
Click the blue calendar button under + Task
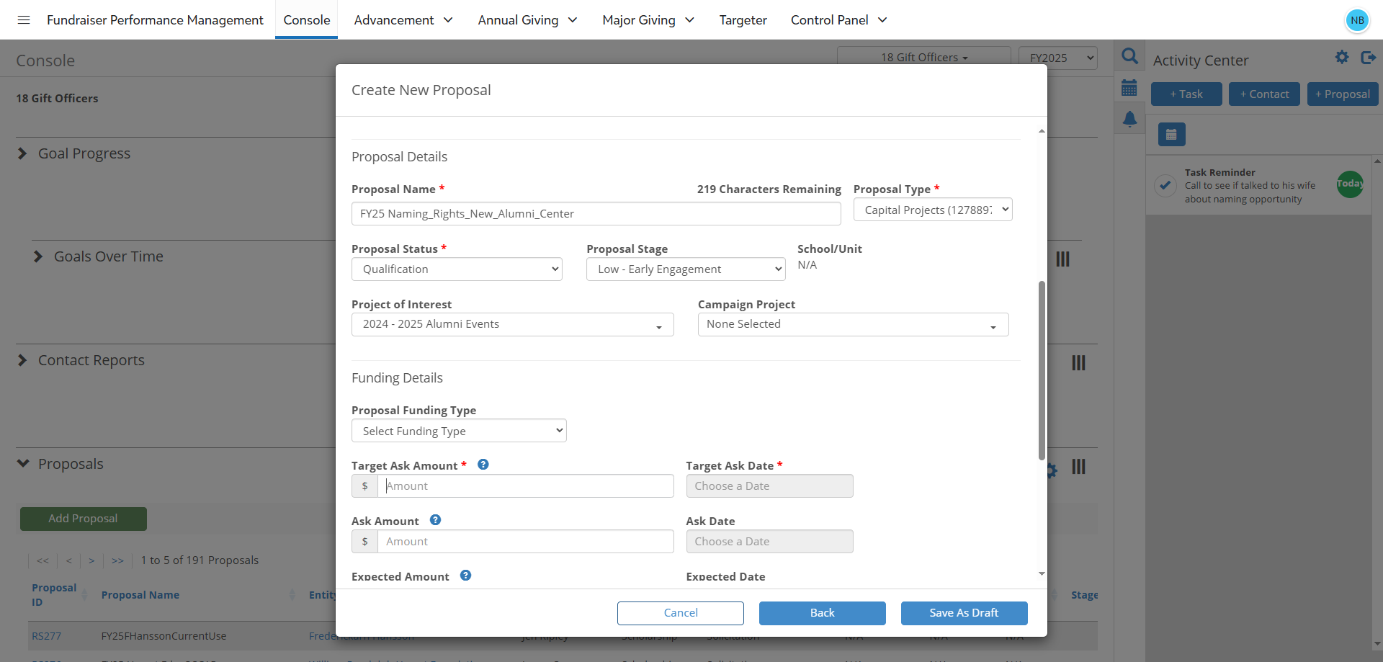click(1171, 134)
